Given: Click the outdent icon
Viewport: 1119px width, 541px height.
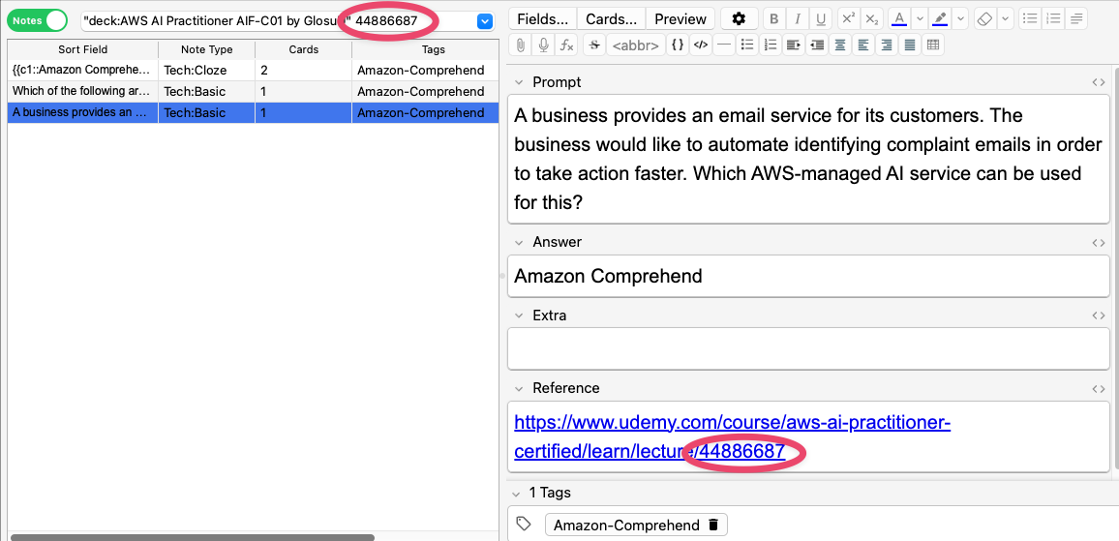Looking at the screenshot, I should [x=816, y=45].
